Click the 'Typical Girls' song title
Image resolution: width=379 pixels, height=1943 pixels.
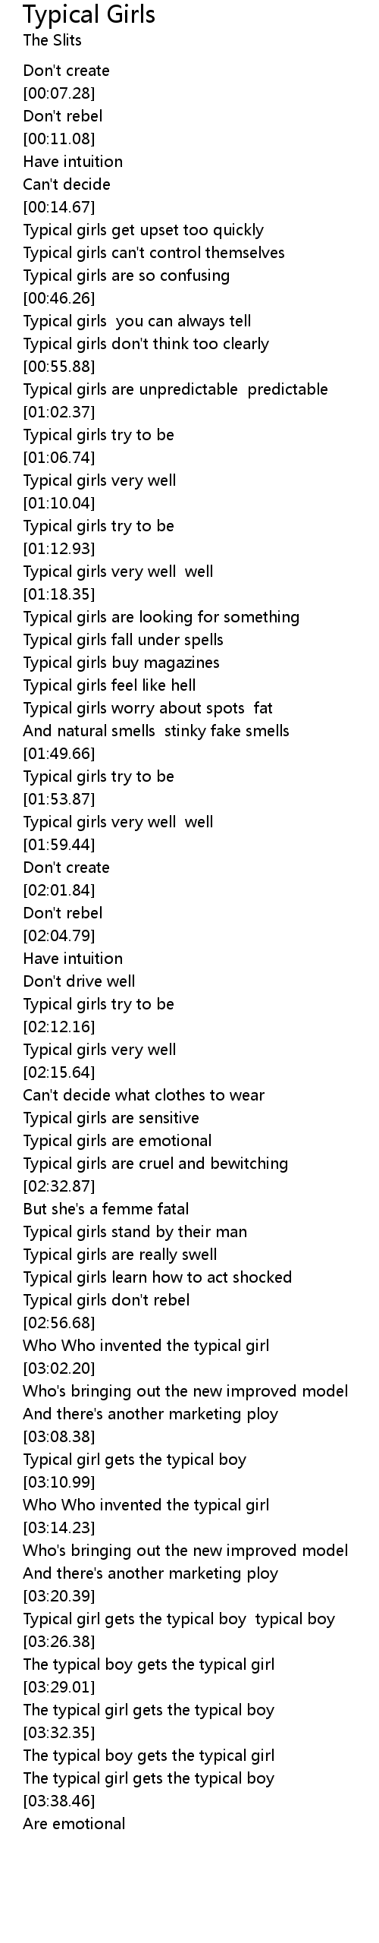pyautogui.click(x=89, y=14)
